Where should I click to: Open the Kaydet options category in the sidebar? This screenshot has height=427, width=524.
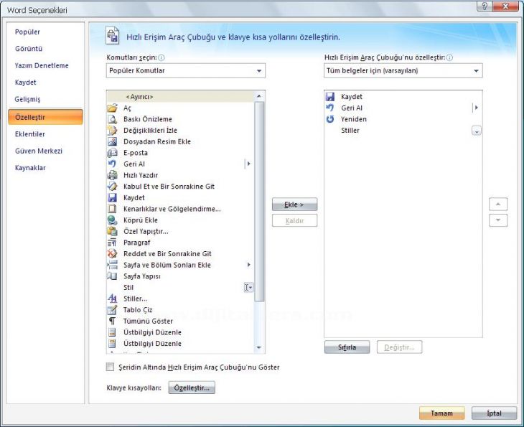click(25, 83)
